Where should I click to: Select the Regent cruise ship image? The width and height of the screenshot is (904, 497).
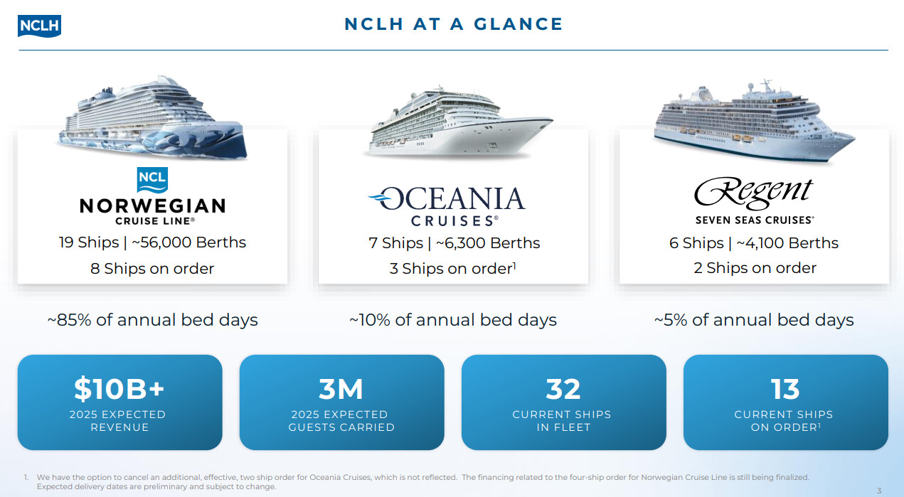[754, 122]
